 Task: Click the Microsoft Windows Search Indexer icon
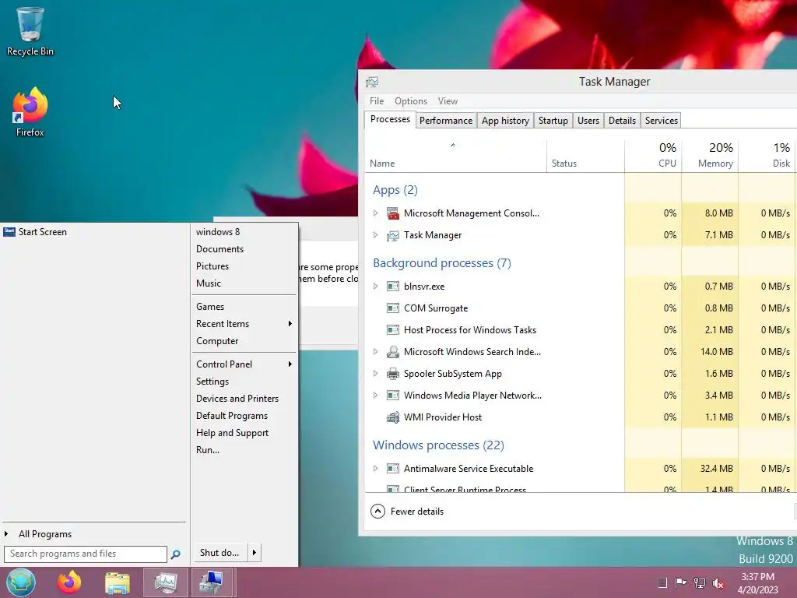click(393, 352)
